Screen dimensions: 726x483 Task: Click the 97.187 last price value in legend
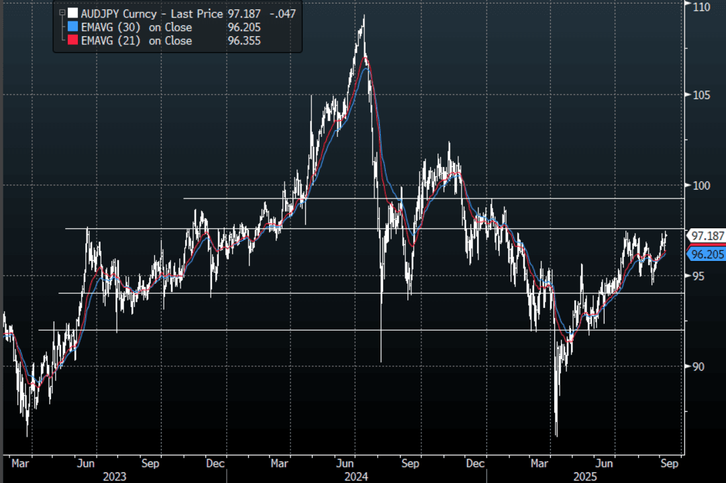[244, 13]
